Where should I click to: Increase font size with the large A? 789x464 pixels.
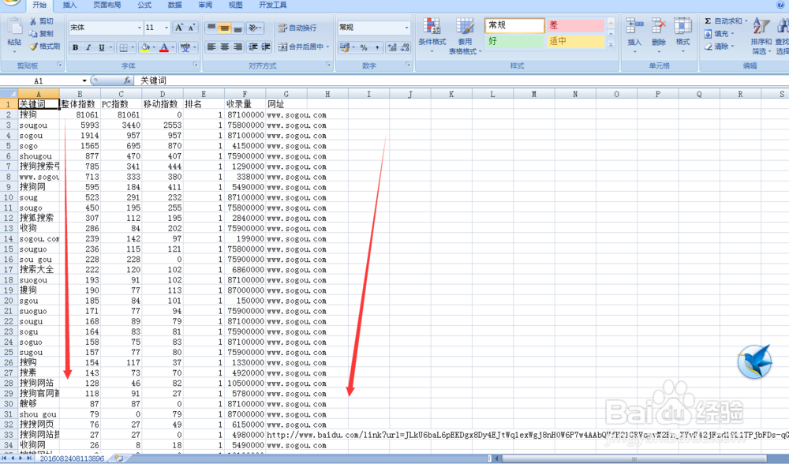coord(178,28)
